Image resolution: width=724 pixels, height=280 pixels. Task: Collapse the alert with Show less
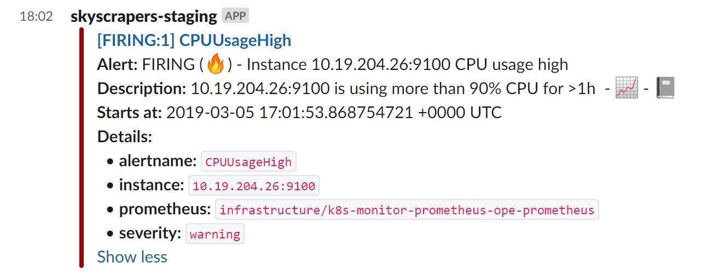(x=132, y=257)
